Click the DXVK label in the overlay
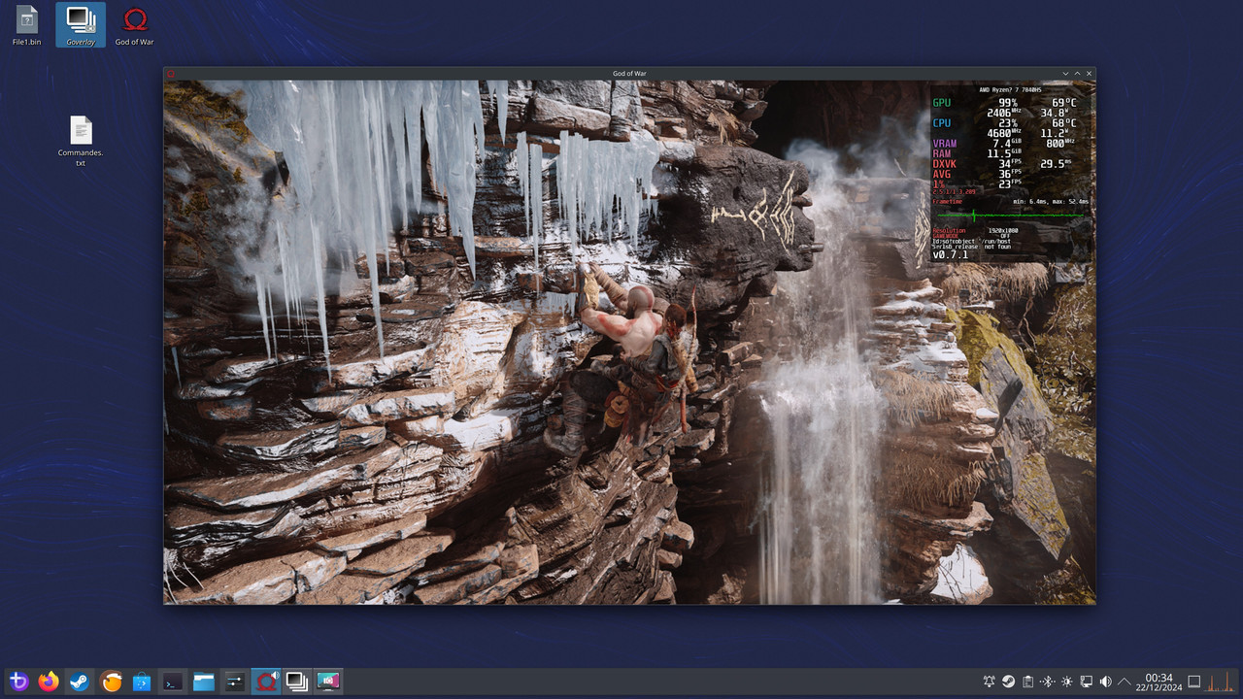1243x699 pixels. coord(945,164)
